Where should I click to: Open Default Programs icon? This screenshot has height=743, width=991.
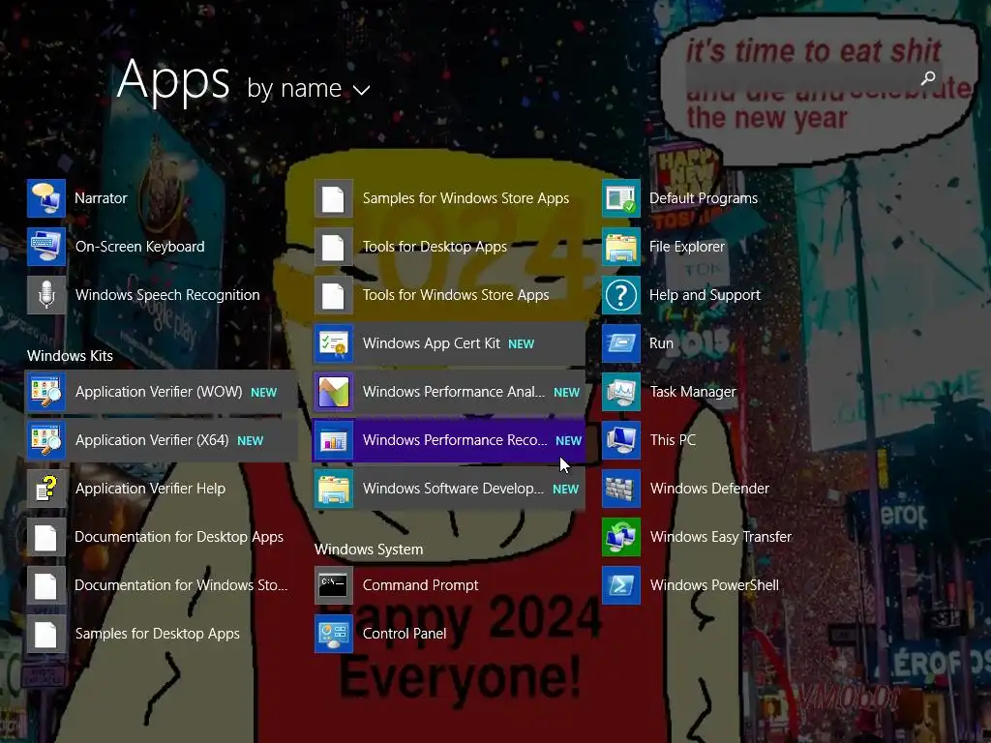(620, 197)
